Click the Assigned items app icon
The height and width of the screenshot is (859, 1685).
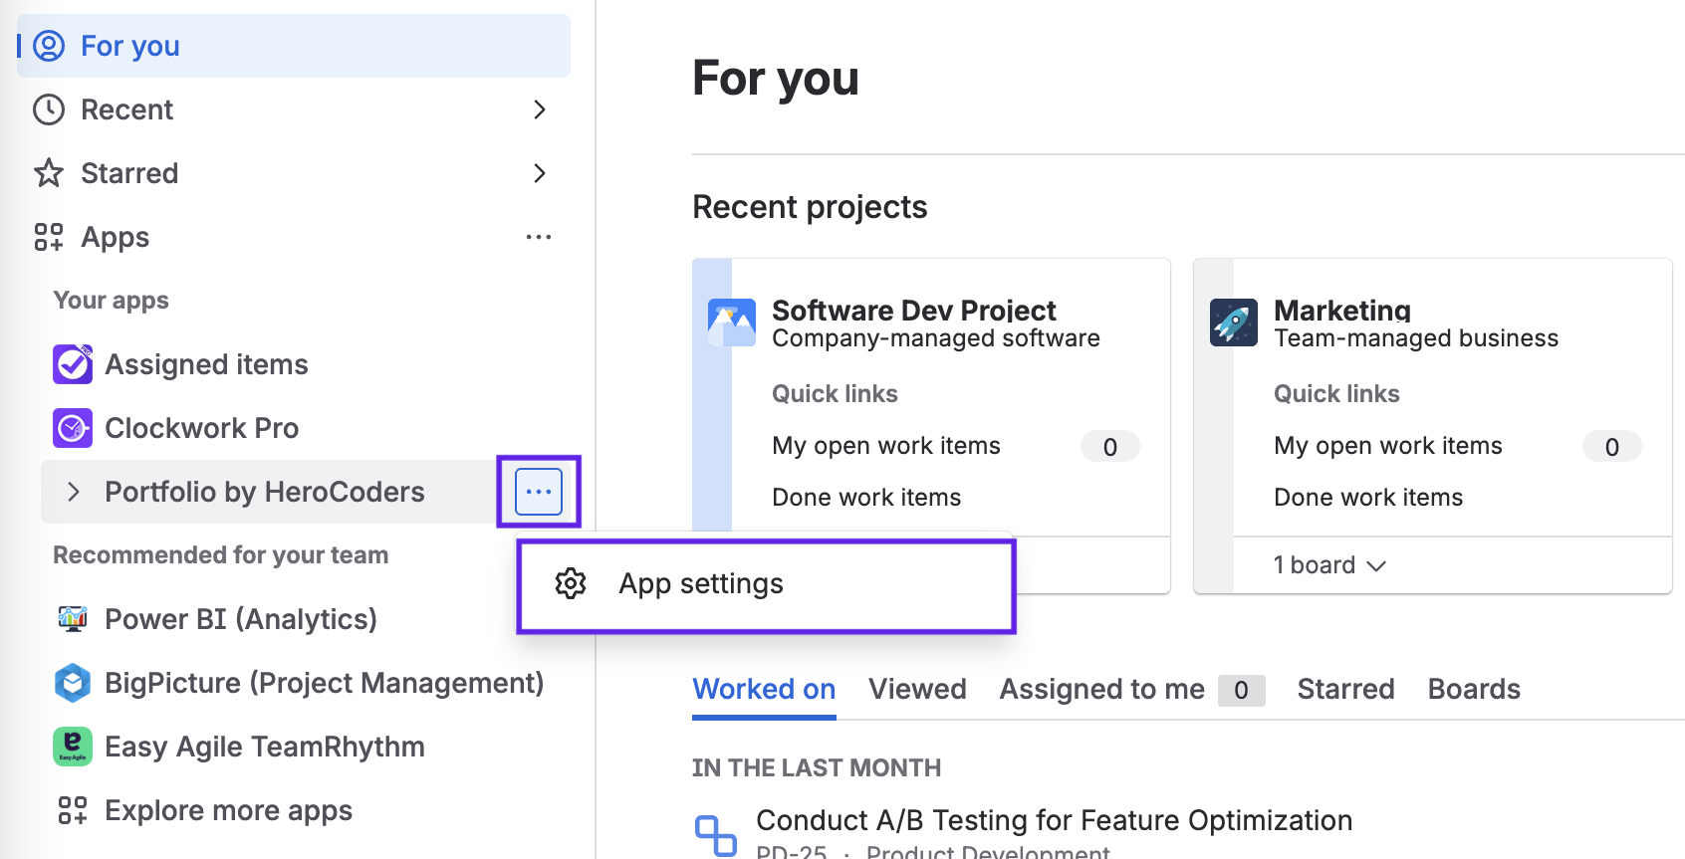(x=73, y=364)
